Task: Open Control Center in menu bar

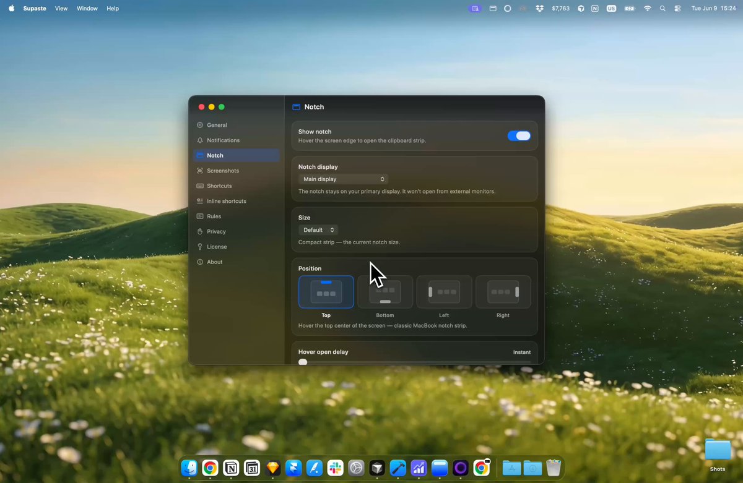Action: click(x=678, y=9)
